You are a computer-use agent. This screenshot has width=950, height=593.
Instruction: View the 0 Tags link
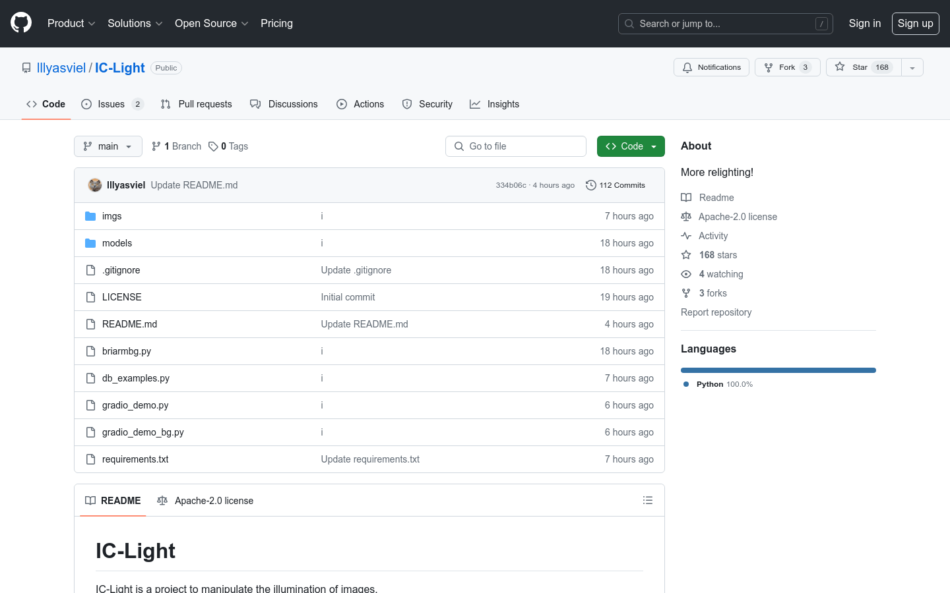point(228,146)
